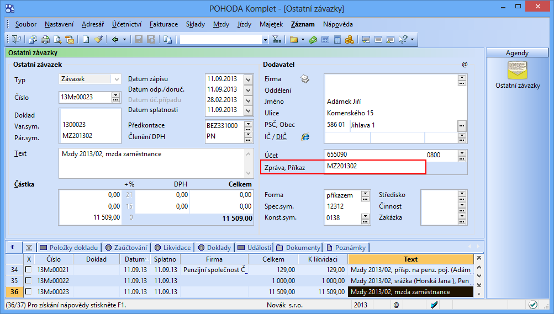Image resolution: width=554 pixels, height=314 pixels.
Task: Open the Záznam menu
Action: tap(303, 24)
